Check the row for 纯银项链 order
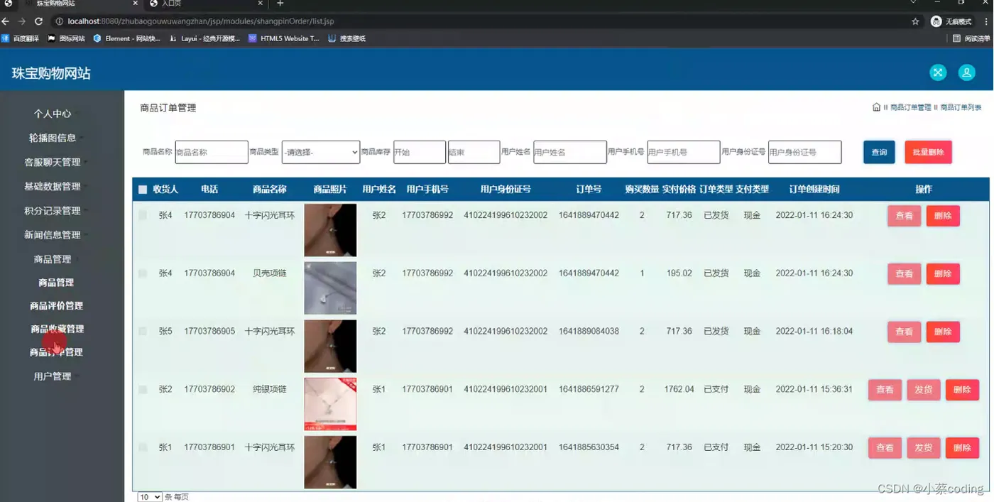Screen dimensions: 994x502 143,390
